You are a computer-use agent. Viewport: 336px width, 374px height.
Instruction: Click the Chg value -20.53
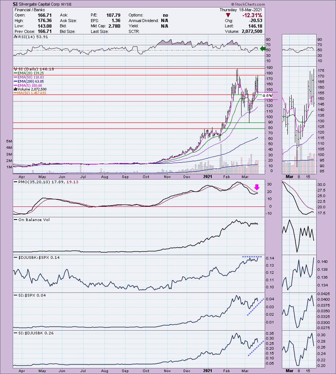(x=256, y=21)
